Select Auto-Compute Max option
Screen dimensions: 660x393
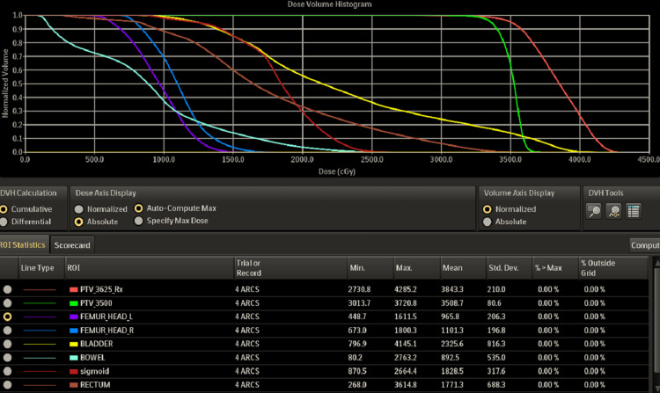click(x=138, y=208)
